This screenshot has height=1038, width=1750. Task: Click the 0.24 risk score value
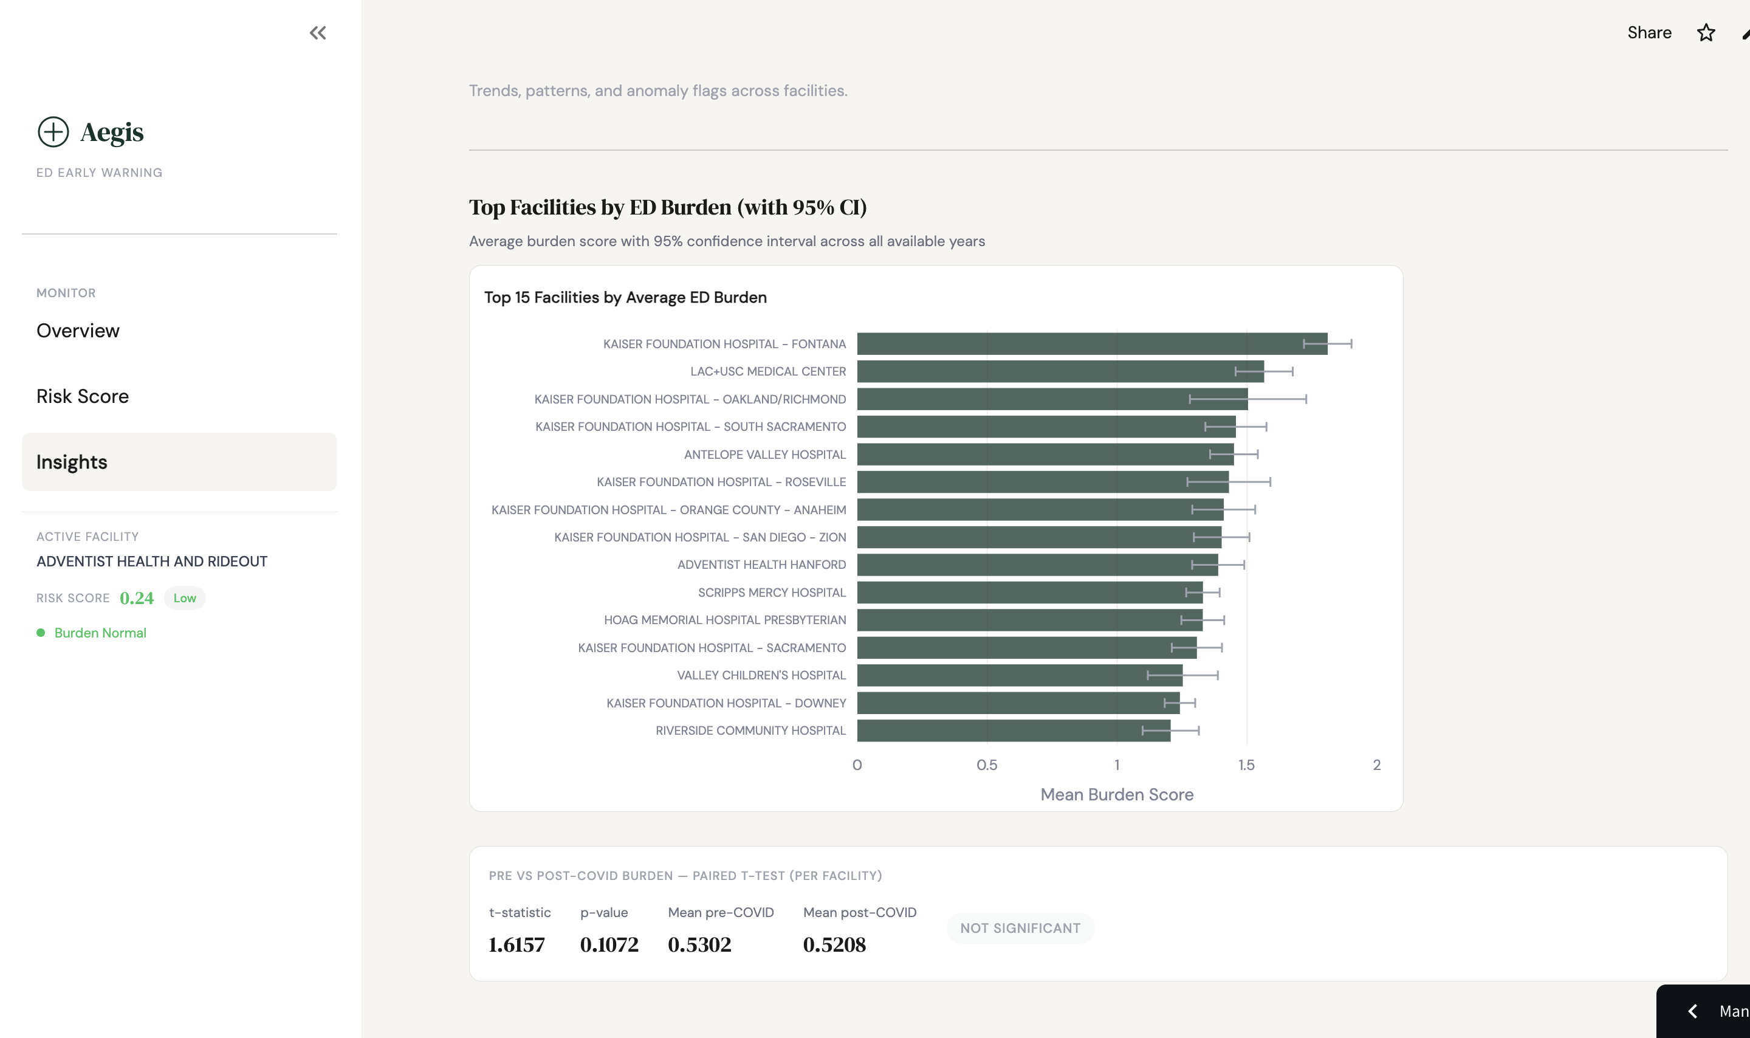point(136,599)
